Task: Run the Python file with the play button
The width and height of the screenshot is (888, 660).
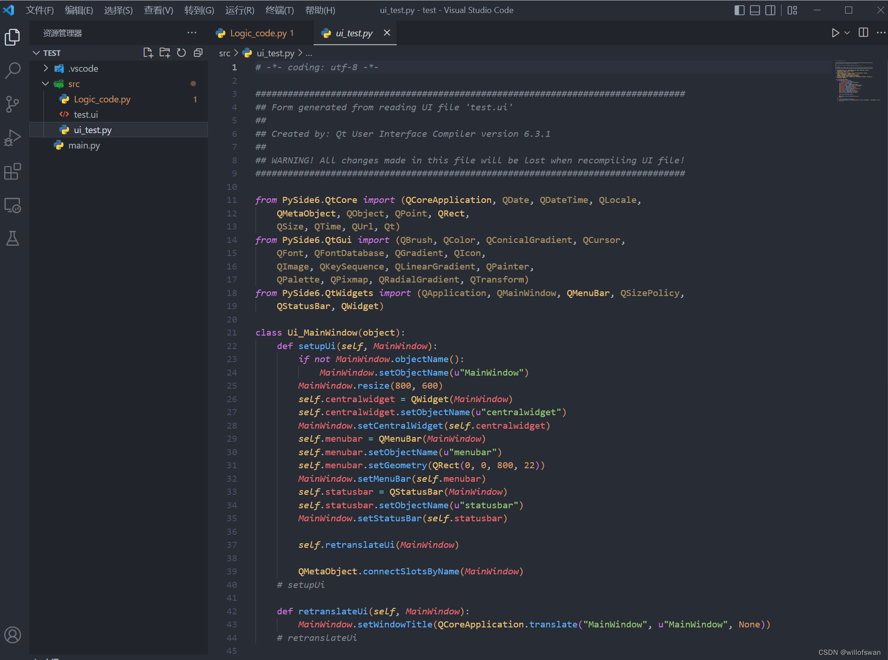Action: coord(835,33)
